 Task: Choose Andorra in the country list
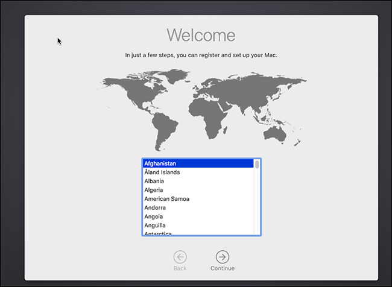198,207
